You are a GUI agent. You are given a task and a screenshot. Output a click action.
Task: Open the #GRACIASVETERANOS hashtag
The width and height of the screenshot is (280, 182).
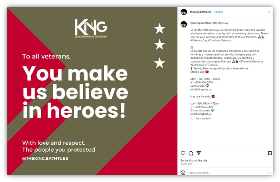coord(204,65)
